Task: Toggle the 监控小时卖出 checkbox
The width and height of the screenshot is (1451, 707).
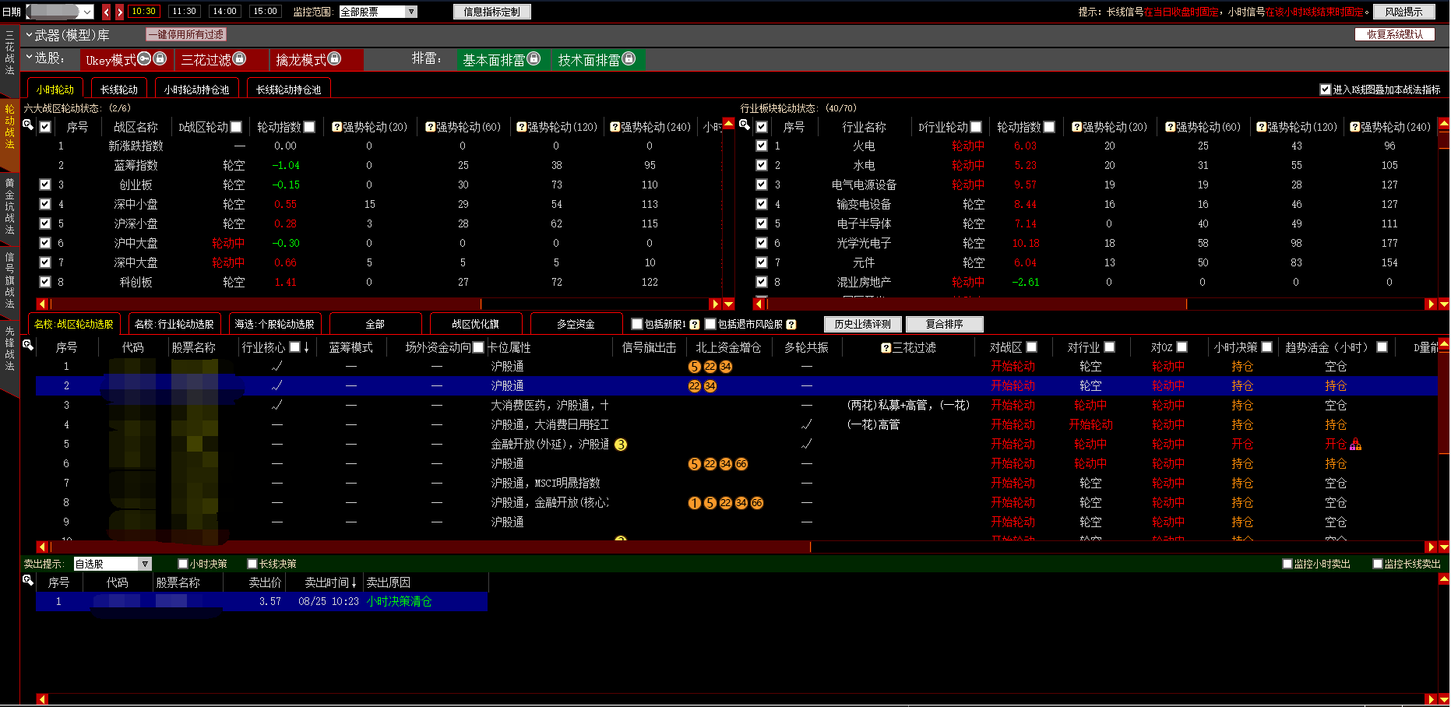Action: (1287, 564)
